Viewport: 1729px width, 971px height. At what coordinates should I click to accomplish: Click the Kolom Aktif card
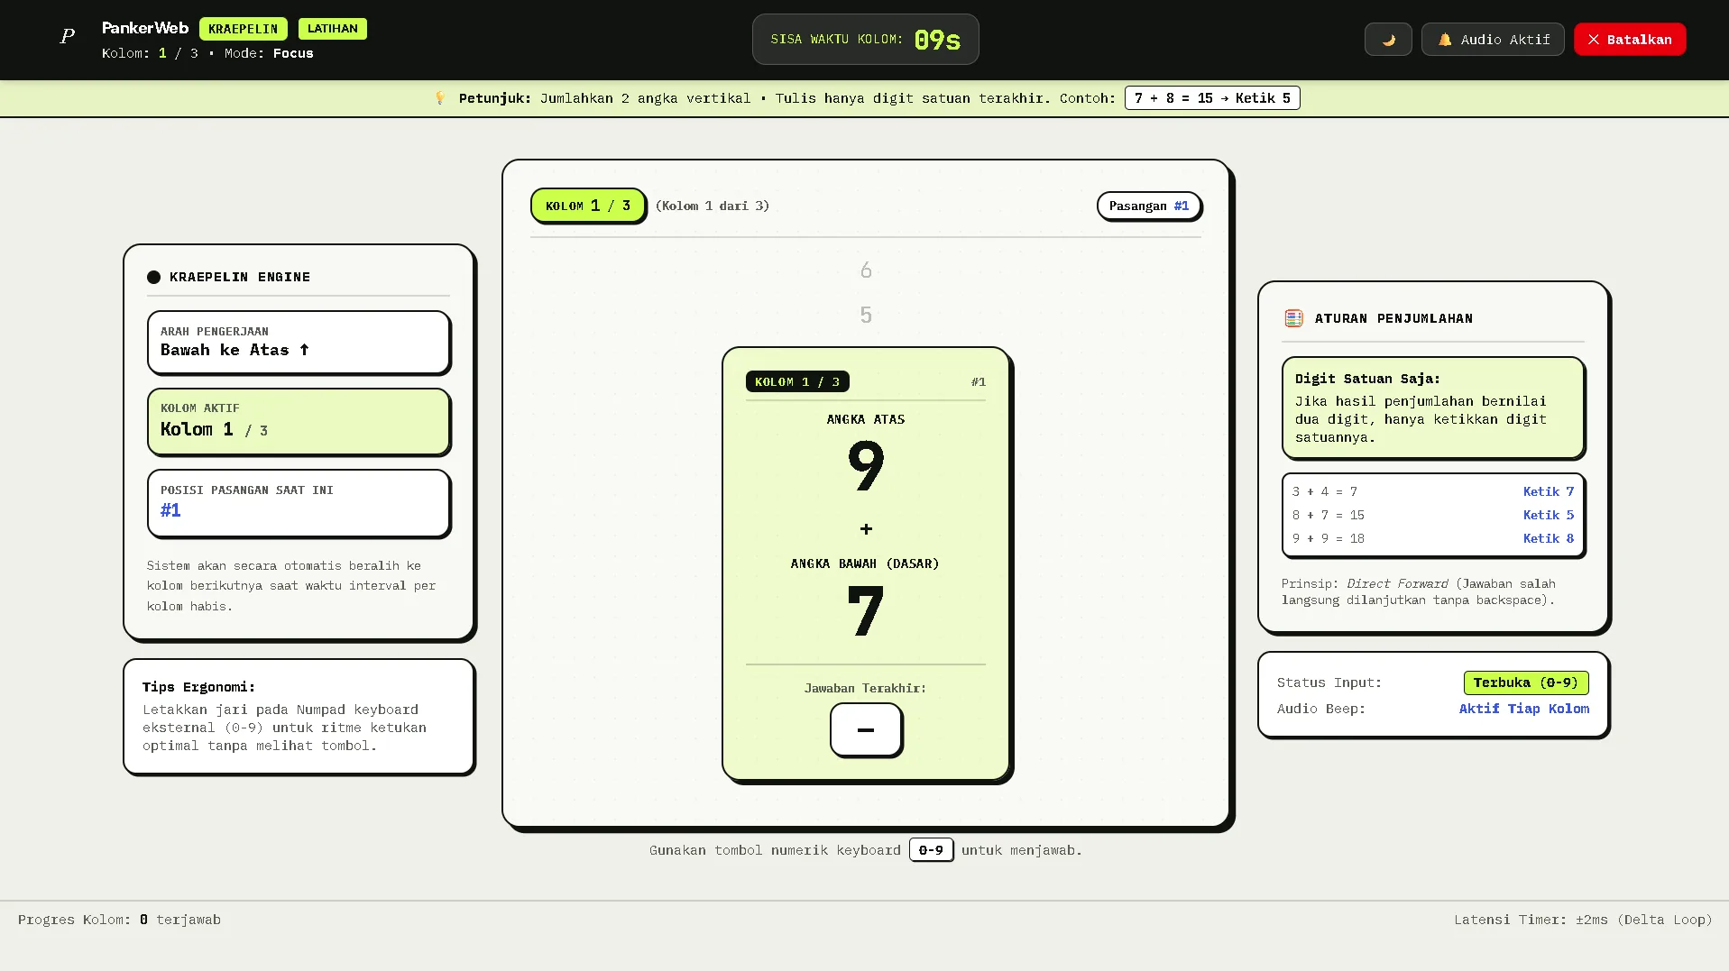pyautogui.click(x=299, y=422)
